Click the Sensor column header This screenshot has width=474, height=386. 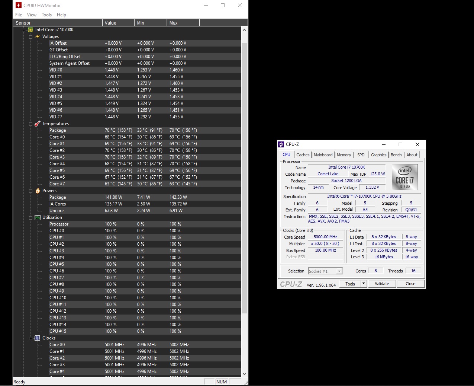click(58, 23)
